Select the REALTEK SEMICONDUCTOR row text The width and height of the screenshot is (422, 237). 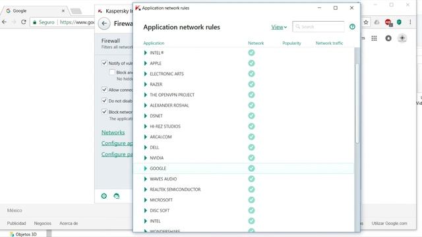(x=175, y=190)
